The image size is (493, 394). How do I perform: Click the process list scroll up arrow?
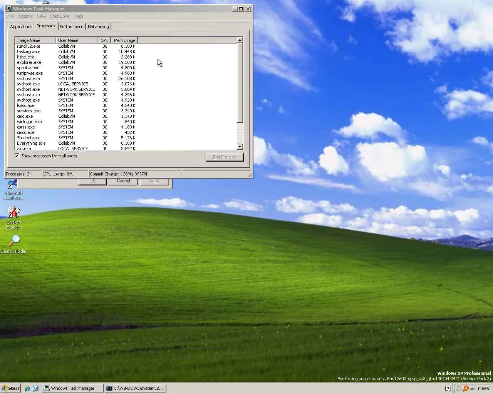point(240,40)
